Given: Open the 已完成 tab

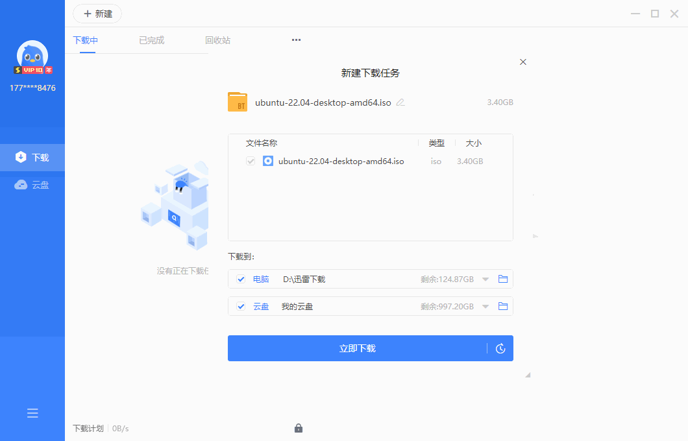Looking at the screenshot, I should (151, 40).
